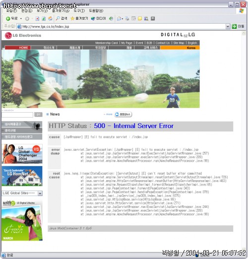The image size is (248, 259).
Task: Open the History toolbar icon
Action: click(x=111, y=18)
